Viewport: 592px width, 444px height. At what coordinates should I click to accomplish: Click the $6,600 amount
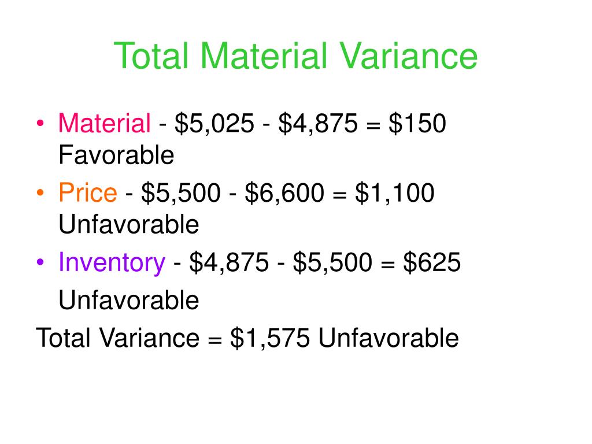click(x=284, y=193)
